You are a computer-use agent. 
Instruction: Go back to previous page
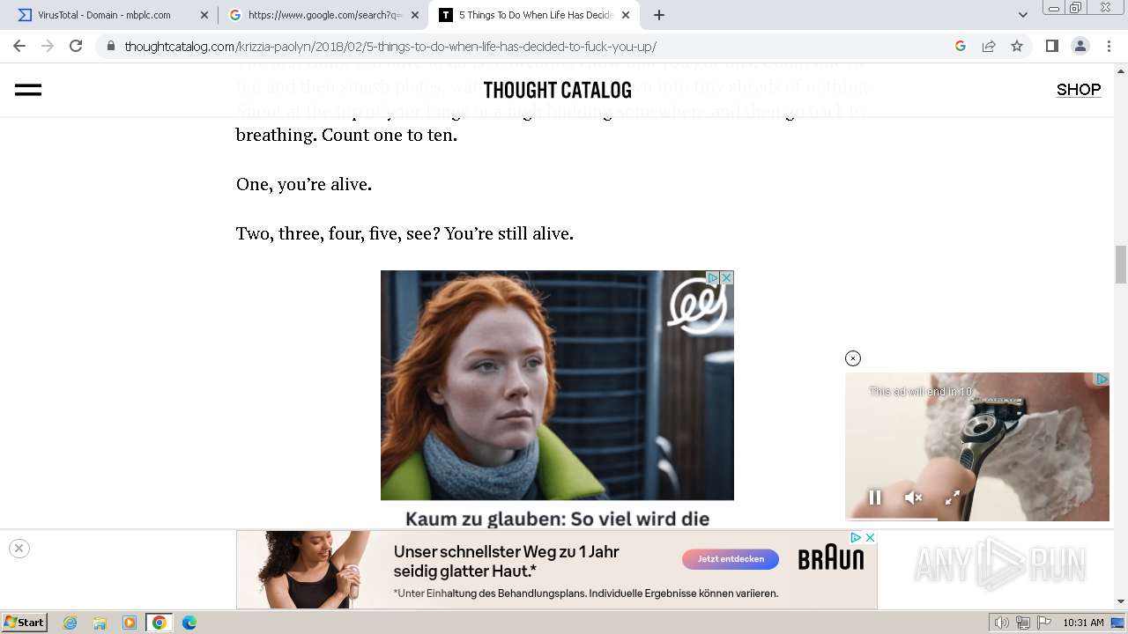[19, 46]
